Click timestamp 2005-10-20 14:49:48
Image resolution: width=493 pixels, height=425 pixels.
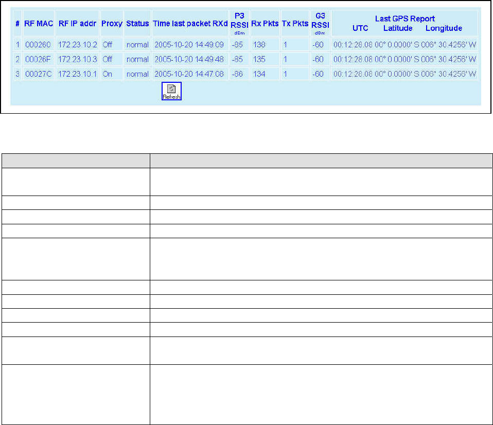[189, 59]
